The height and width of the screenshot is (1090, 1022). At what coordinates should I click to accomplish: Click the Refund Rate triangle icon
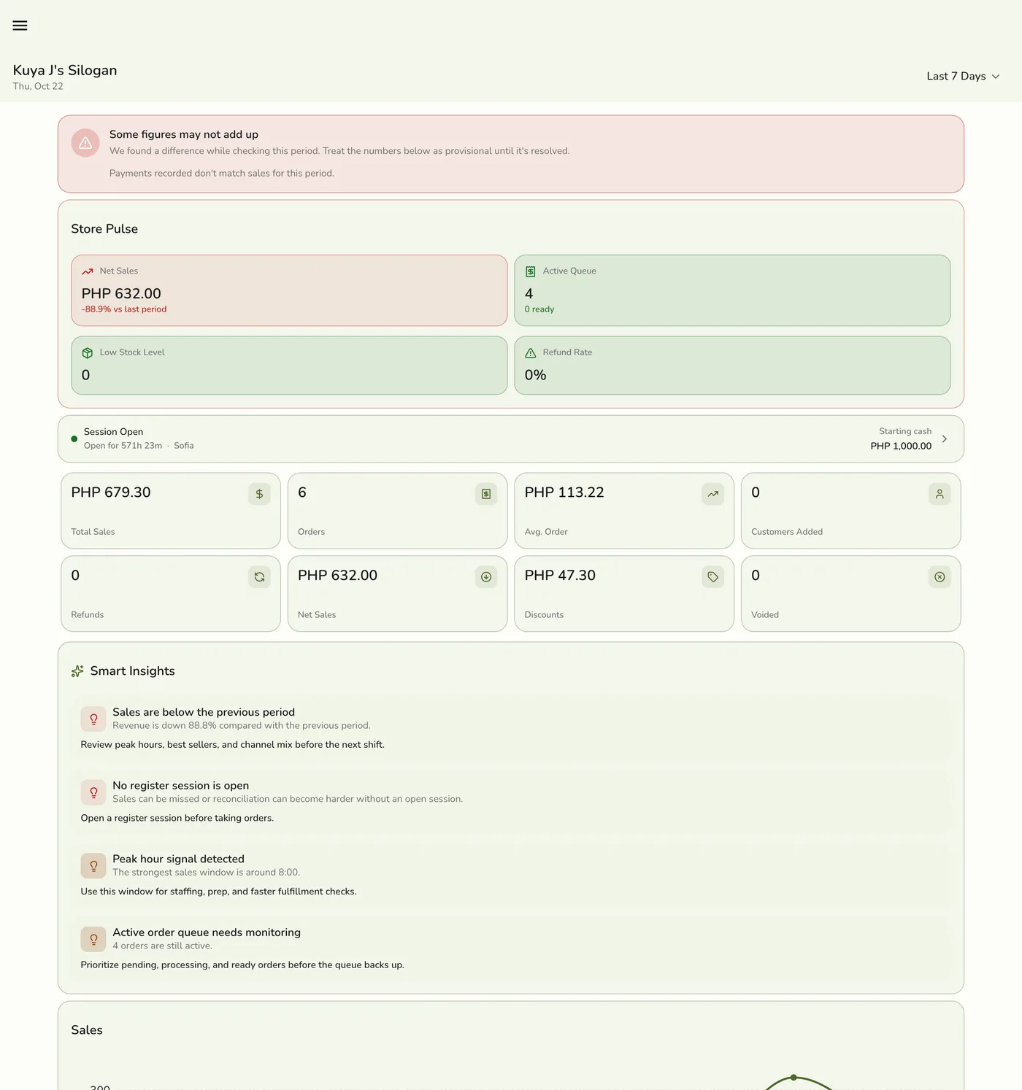point(531,353)
